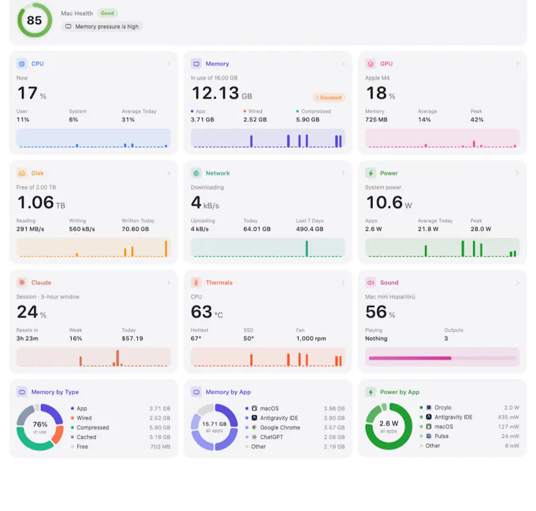This screenshot has width=536, height=511.
Task: Click the Sound speaker icon
Action: 371,283
